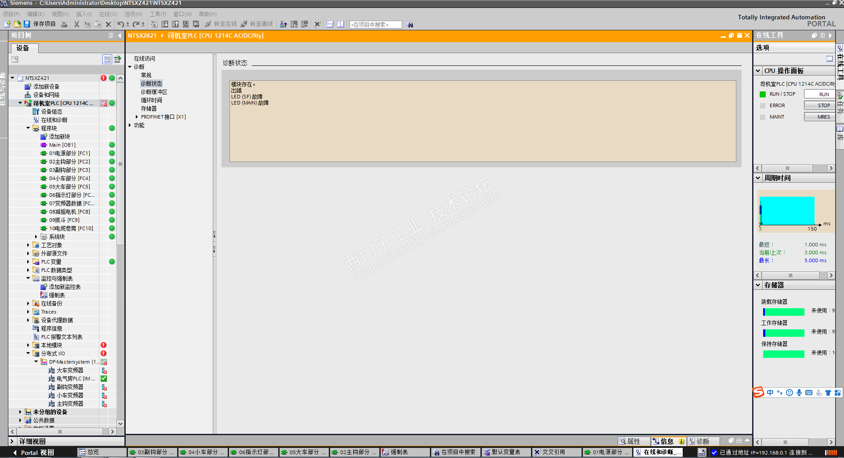The image size is (844, 458).
Task: Switch to Portal 视图
Action: coord(33,452)
